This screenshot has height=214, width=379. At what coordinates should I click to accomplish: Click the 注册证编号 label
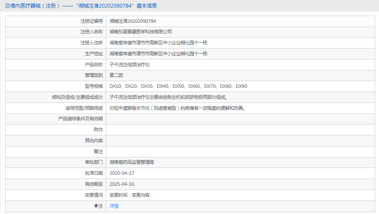point(92,21)
